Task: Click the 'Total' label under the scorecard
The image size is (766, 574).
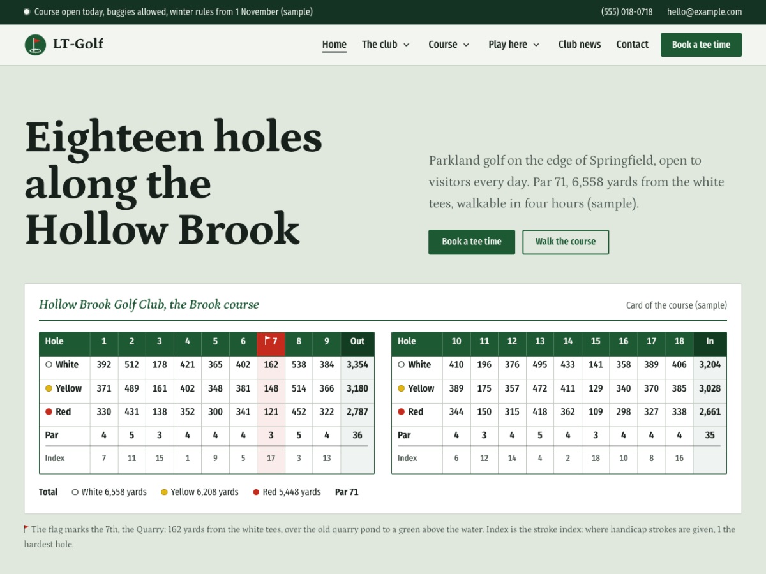Action: click(49, 492)
